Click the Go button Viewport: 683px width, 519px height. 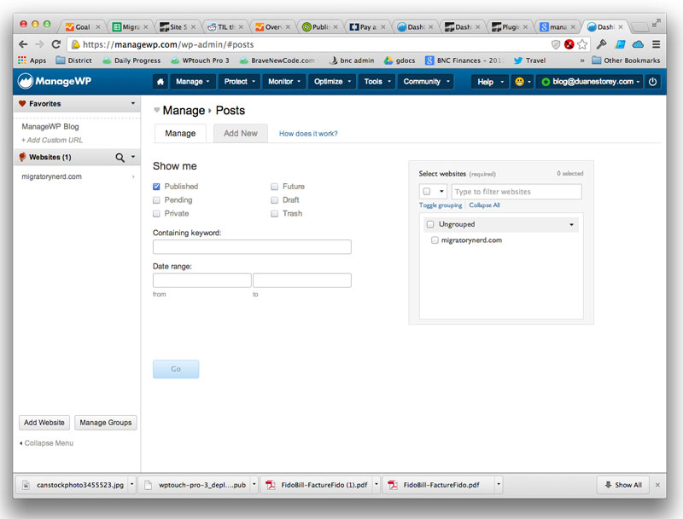pos(176,369)
